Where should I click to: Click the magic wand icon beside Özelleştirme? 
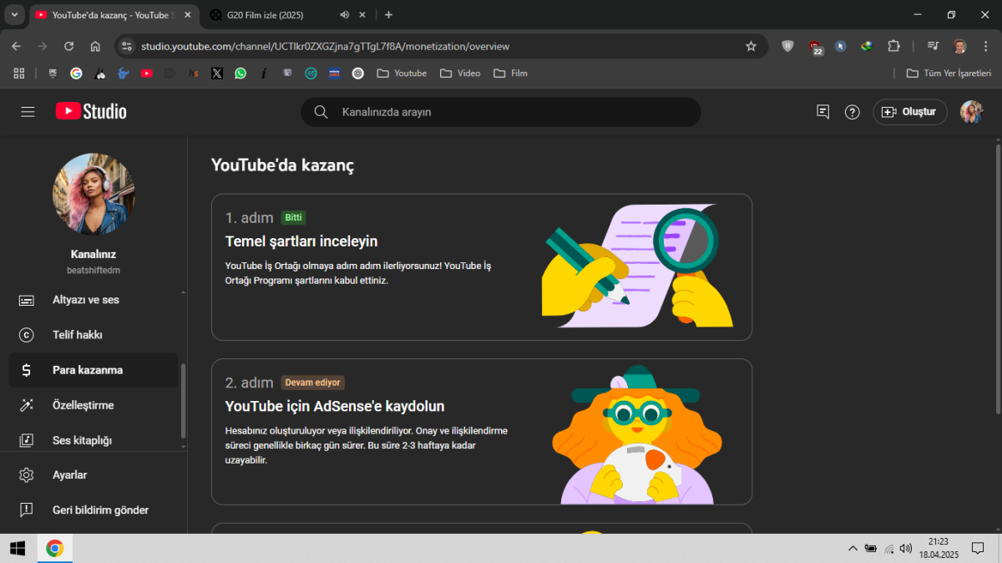click(27, 405)
